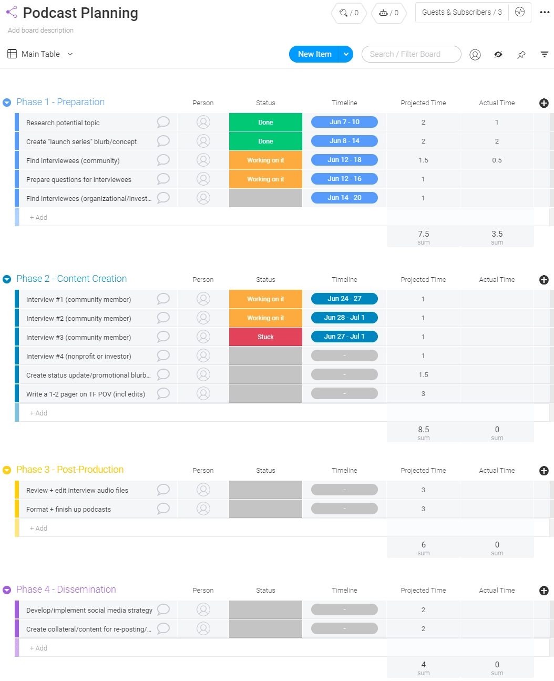Open comments for Research potential topic
The height and width of the screenshot is (681, 554).
click(x=163, y=121)
